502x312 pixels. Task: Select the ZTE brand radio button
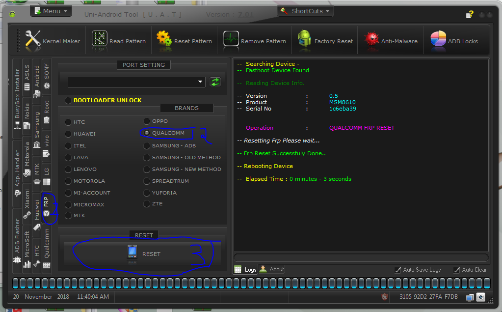point(147,203)
